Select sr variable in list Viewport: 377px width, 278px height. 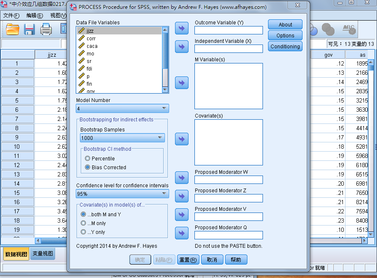[119, 61]
